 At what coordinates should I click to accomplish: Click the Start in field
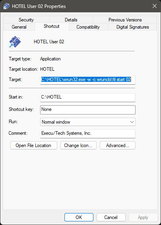tap(88, 97)
